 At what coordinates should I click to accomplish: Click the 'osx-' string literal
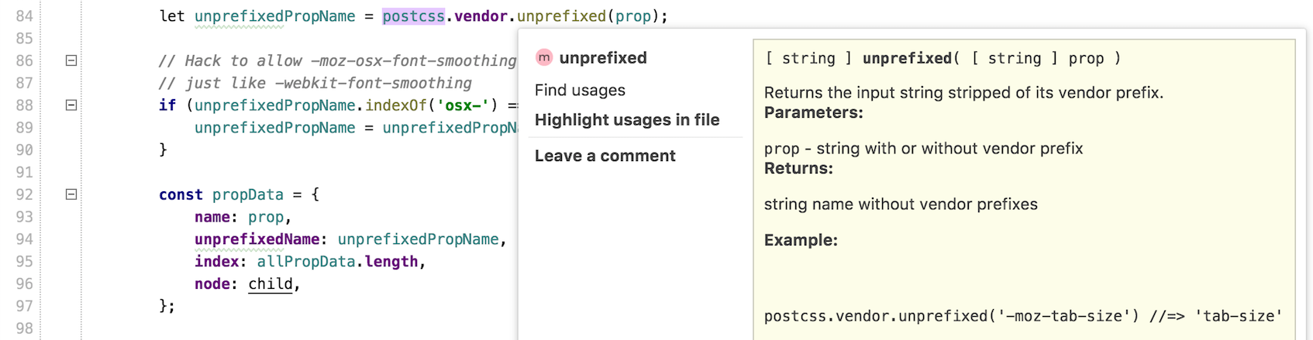coord(463,105)
